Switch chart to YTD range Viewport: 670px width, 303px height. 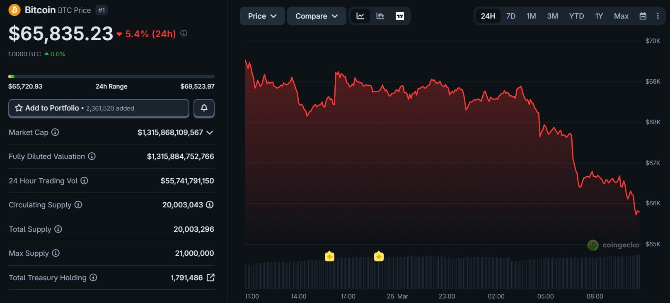click(x=576, y=16)
